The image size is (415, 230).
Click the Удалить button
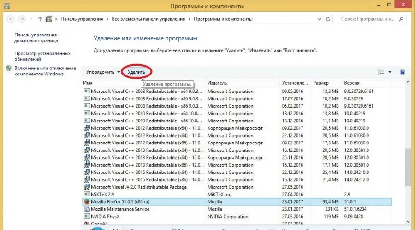click(x=136, y=72)
